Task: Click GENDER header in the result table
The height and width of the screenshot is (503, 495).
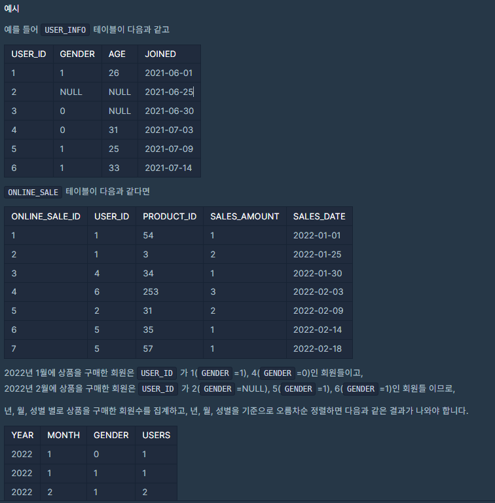Action: (x=111, y=435)
